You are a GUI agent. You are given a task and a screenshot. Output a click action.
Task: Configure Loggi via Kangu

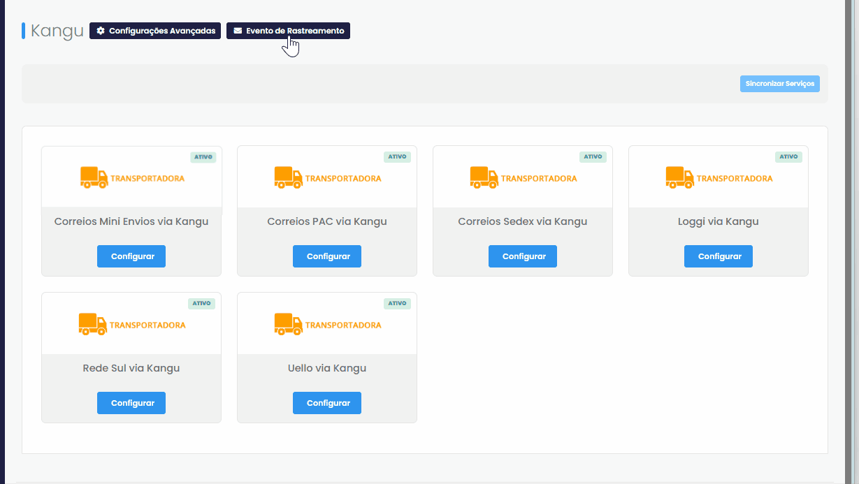(719, 256)
